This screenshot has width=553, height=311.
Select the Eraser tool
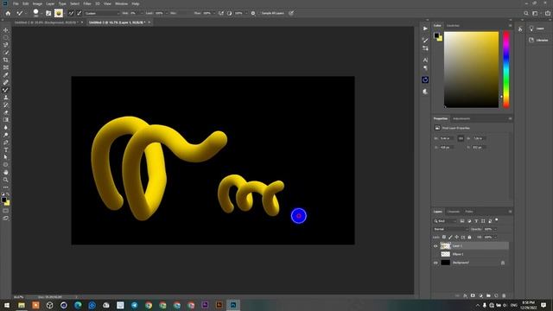(x=6, y=112)
